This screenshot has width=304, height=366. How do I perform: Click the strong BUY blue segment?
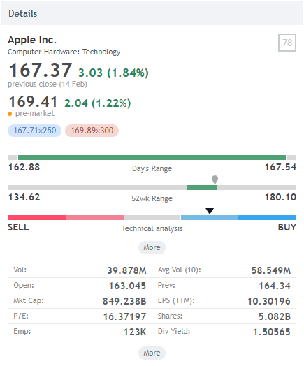pyautogui.click(x=267, y=217)
